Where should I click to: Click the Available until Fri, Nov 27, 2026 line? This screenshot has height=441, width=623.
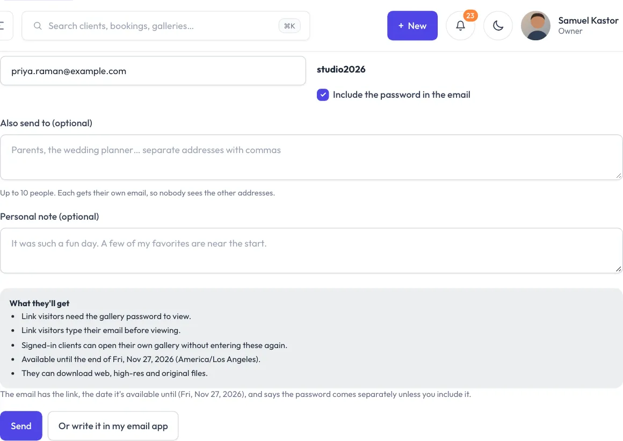coord(141,359)
